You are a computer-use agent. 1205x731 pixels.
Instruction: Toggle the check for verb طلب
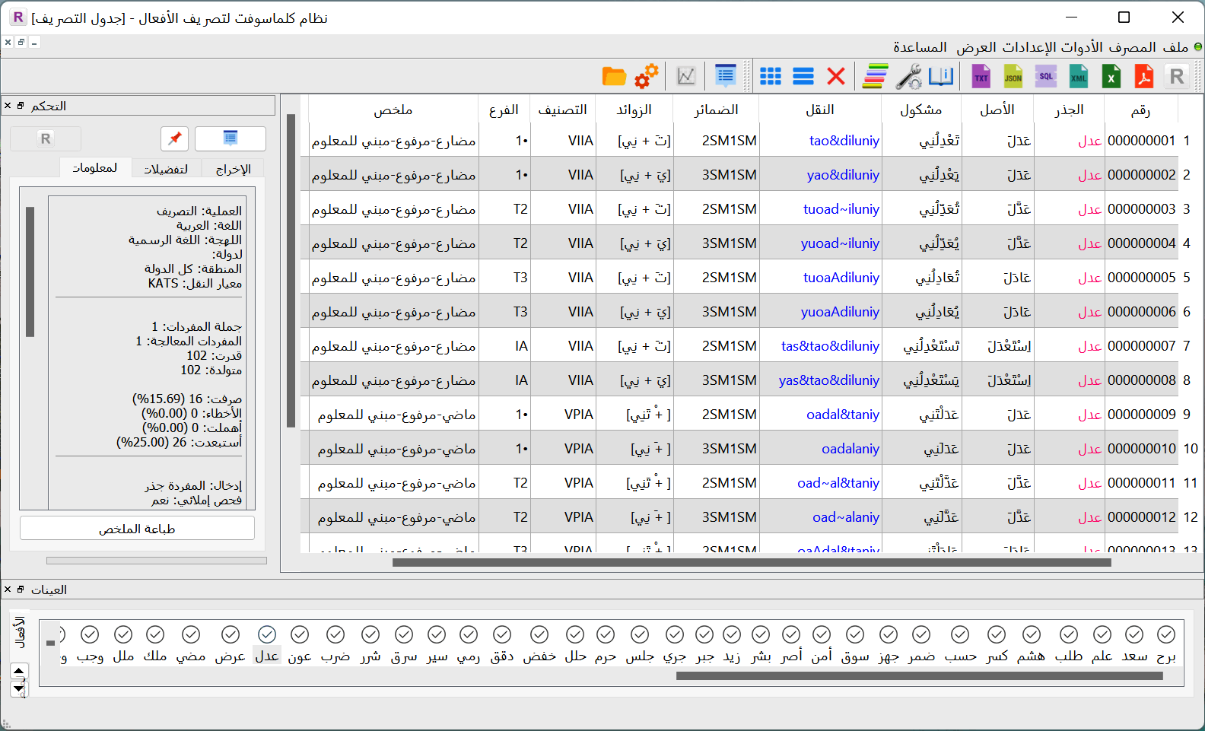coord(1069,634)
